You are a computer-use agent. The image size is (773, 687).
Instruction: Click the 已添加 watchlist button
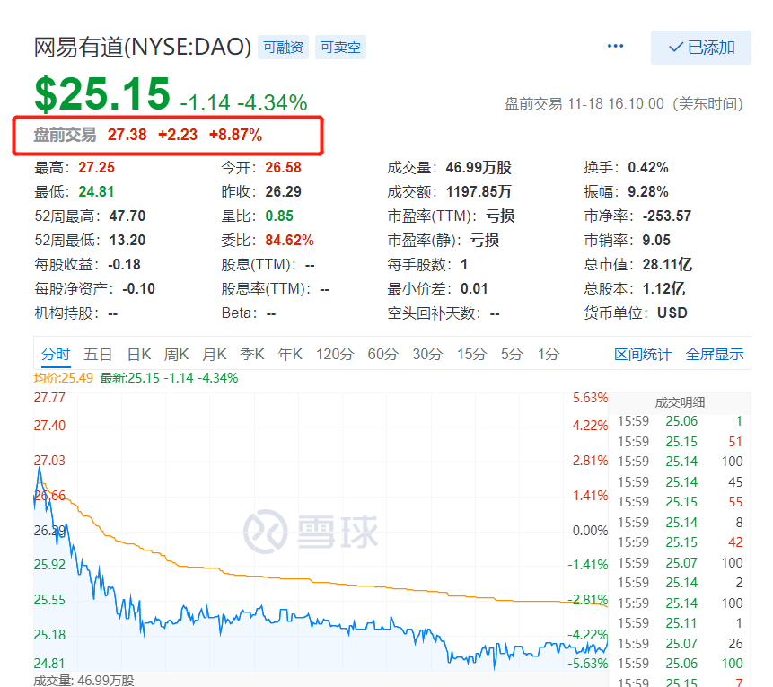coord(700,48)
